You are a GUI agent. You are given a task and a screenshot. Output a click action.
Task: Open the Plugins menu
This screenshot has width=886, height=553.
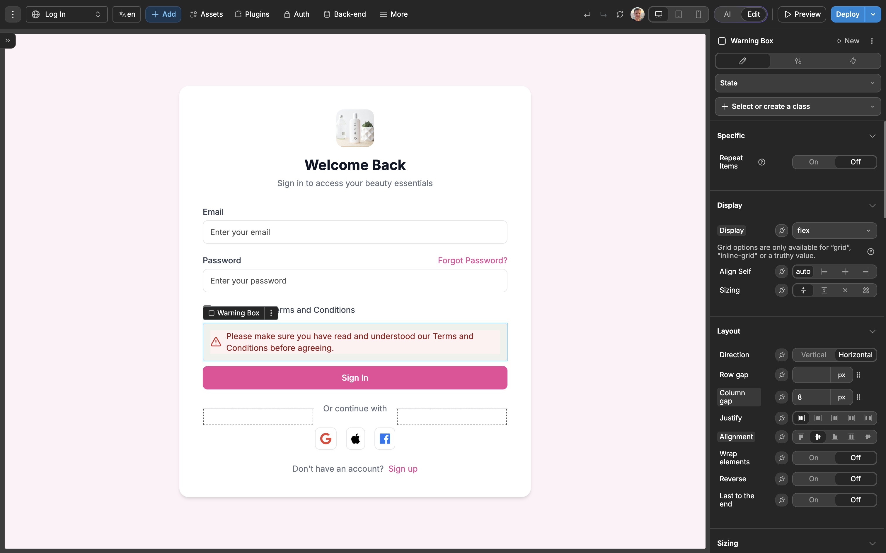(x=252, y=14)
